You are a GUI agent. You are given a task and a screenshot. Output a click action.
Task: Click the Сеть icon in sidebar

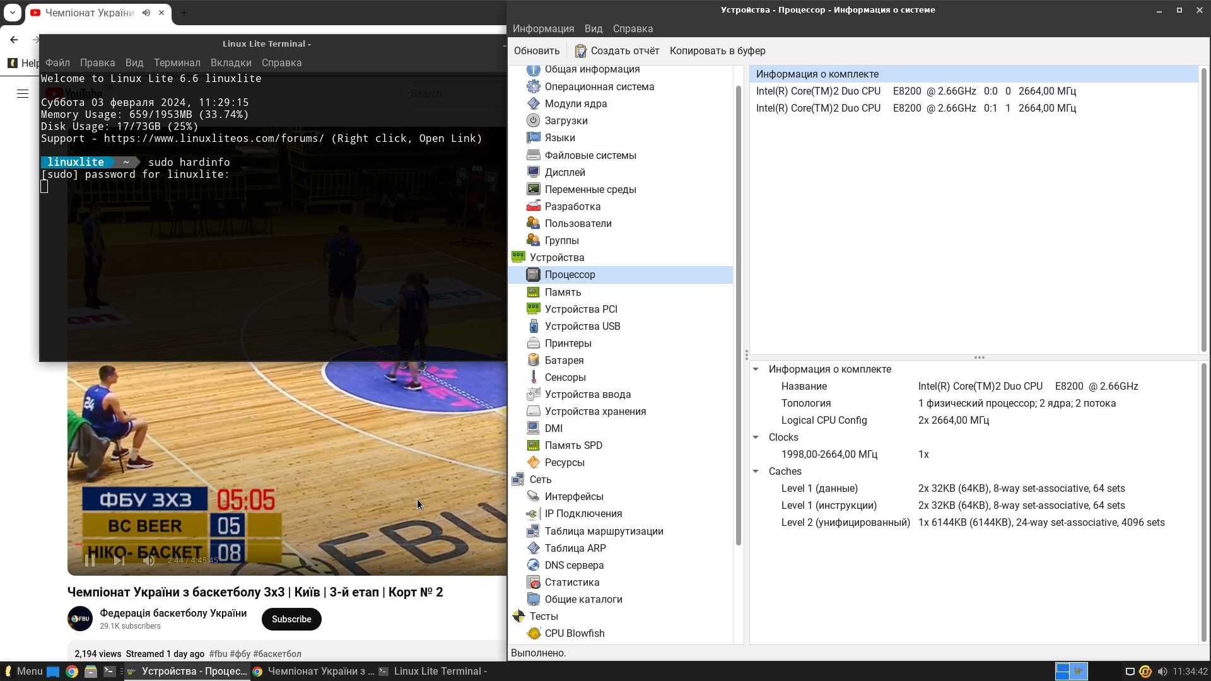(x=519, y=479)
